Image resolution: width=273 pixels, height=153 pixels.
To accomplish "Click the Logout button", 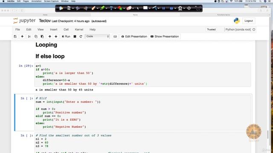I will coord(249,21).
